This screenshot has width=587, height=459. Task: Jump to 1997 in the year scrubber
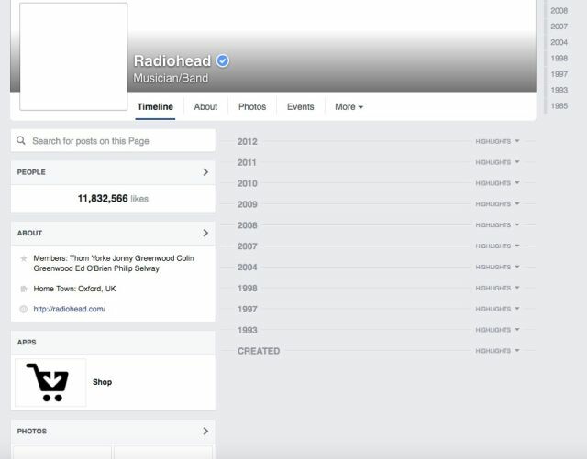click(559, 74)
